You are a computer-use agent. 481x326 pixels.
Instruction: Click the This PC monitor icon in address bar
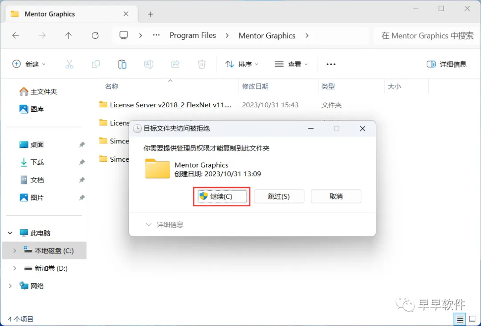click(x=124, y=35)
